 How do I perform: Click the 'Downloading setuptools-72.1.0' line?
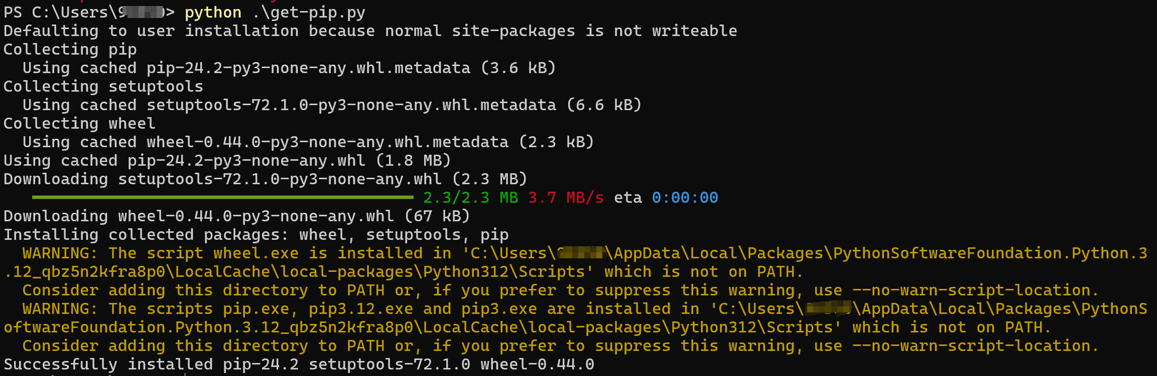[x=266, y=179]
